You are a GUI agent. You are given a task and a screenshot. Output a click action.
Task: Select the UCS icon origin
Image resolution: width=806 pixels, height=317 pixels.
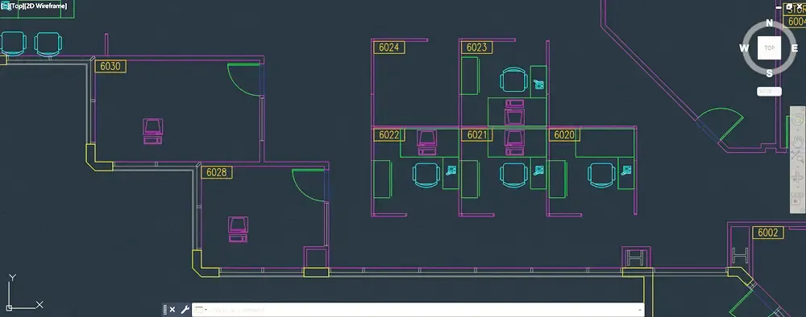tap(9, 308)
